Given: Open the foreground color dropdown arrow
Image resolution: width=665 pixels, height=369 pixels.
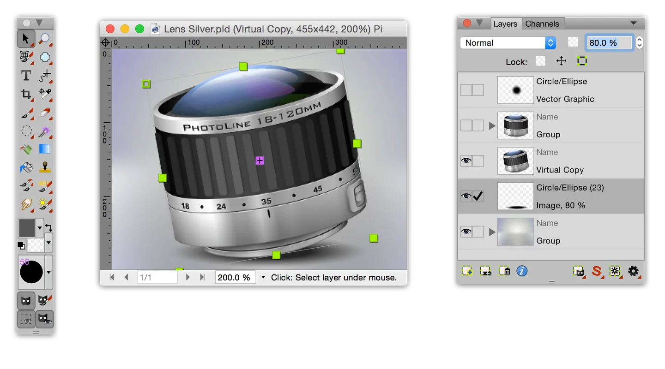Looking at the screenshot, I should (40, 227).
